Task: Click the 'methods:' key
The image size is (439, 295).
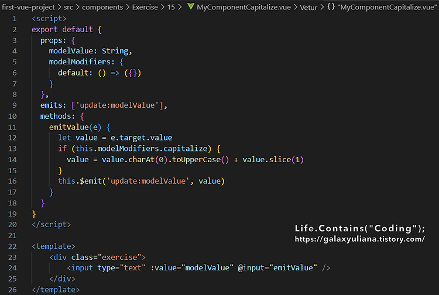Action: pos(58,116)
